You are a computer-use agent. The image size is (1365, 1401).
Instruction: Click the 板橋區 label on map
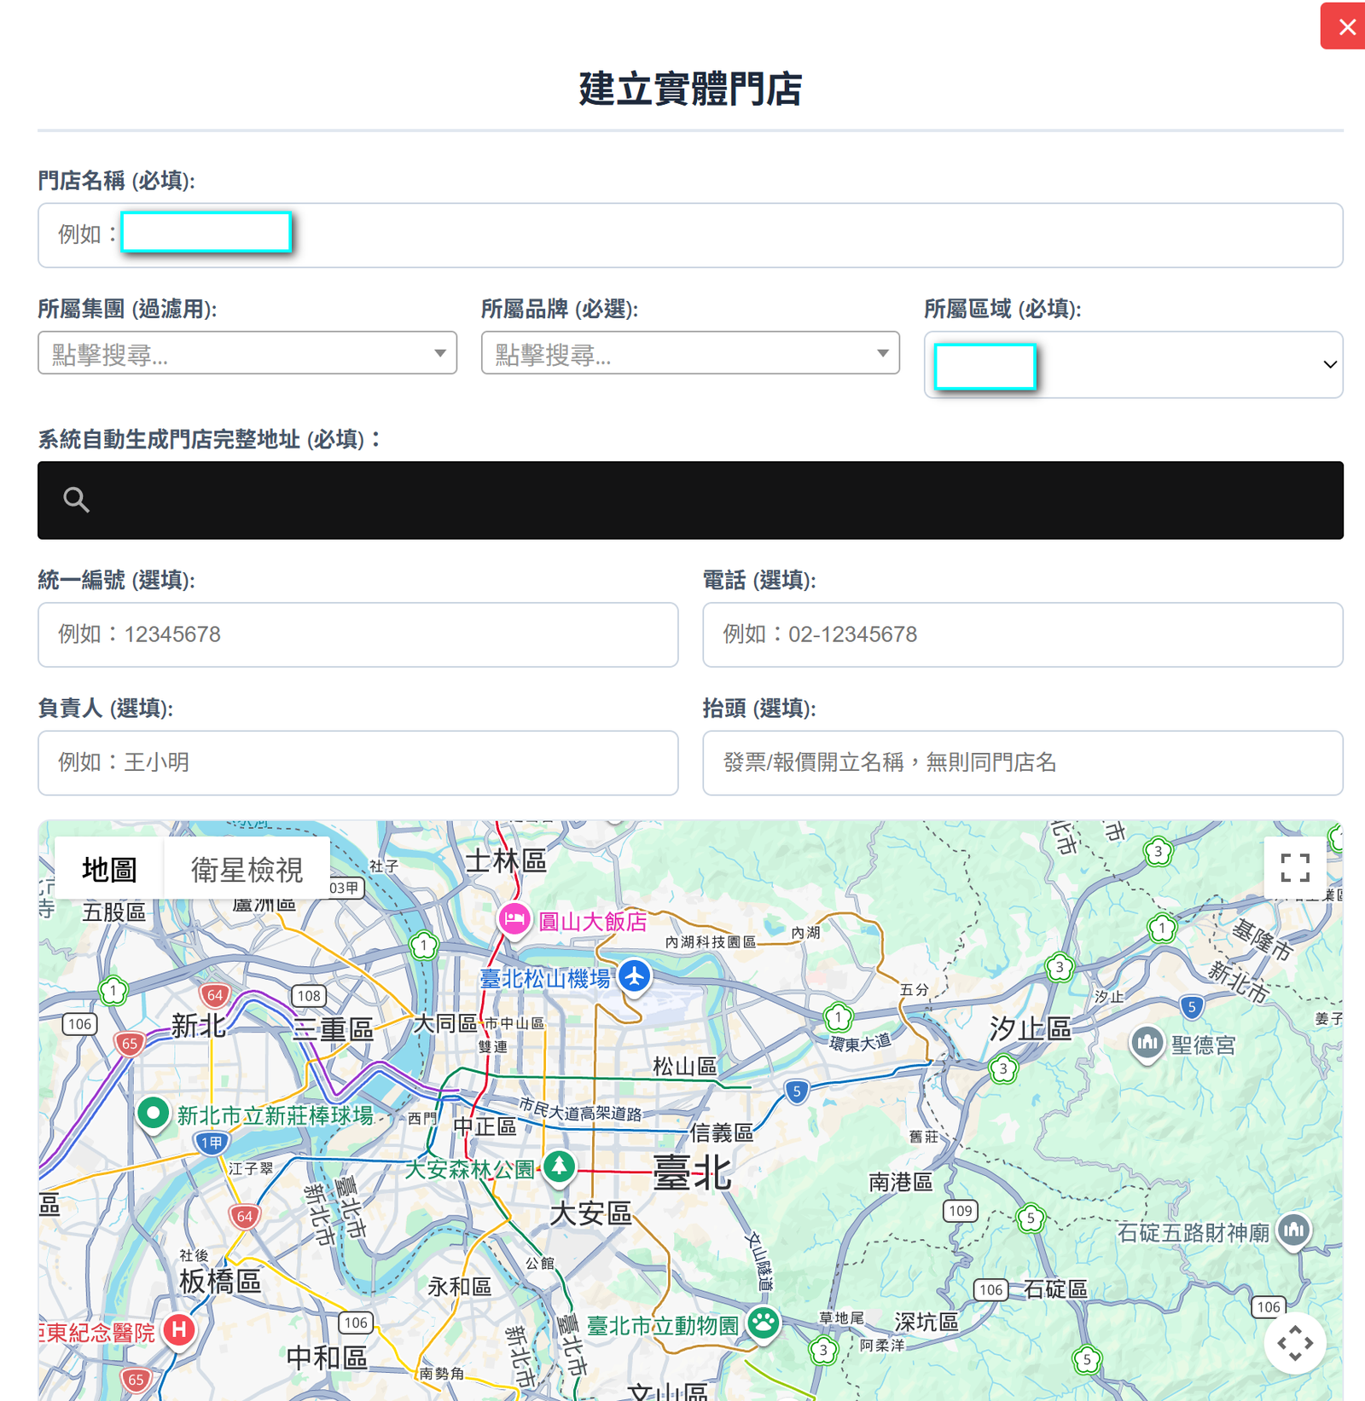pyautogui.click(x=220, y=1282)
